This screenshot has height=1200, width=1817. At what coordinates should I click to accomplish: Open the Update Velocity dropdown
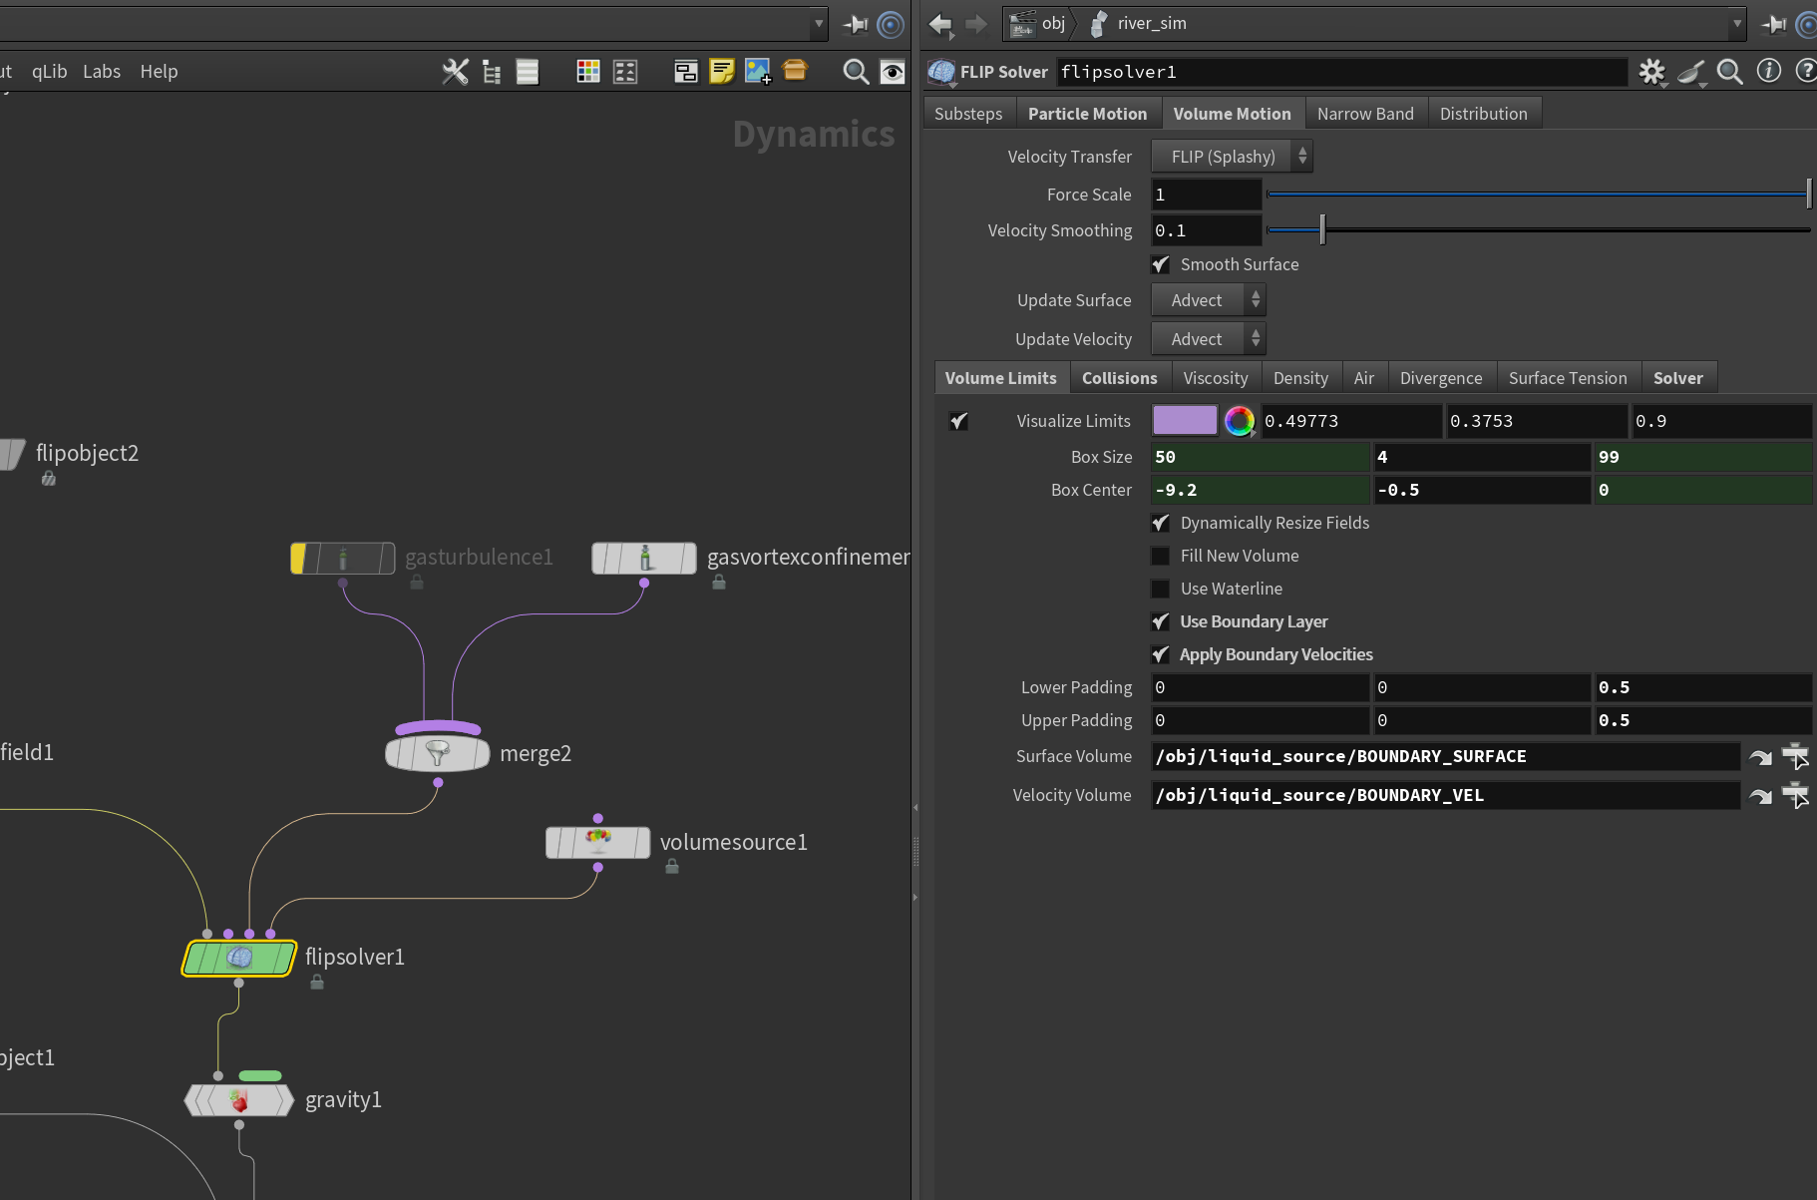[x=1208, y=339]
